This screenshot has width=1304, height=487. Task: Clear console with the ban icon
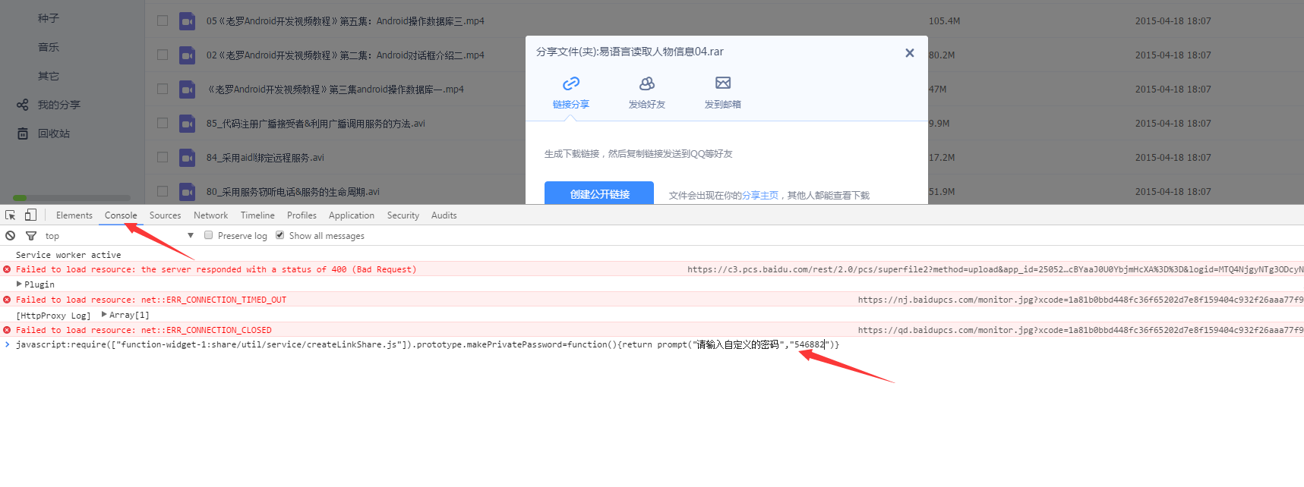point(11,236)
